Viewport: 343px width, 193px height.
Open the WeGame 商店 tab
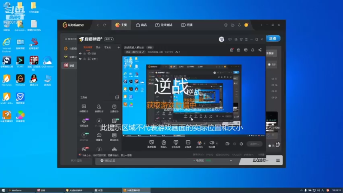[x=141, y=25]
